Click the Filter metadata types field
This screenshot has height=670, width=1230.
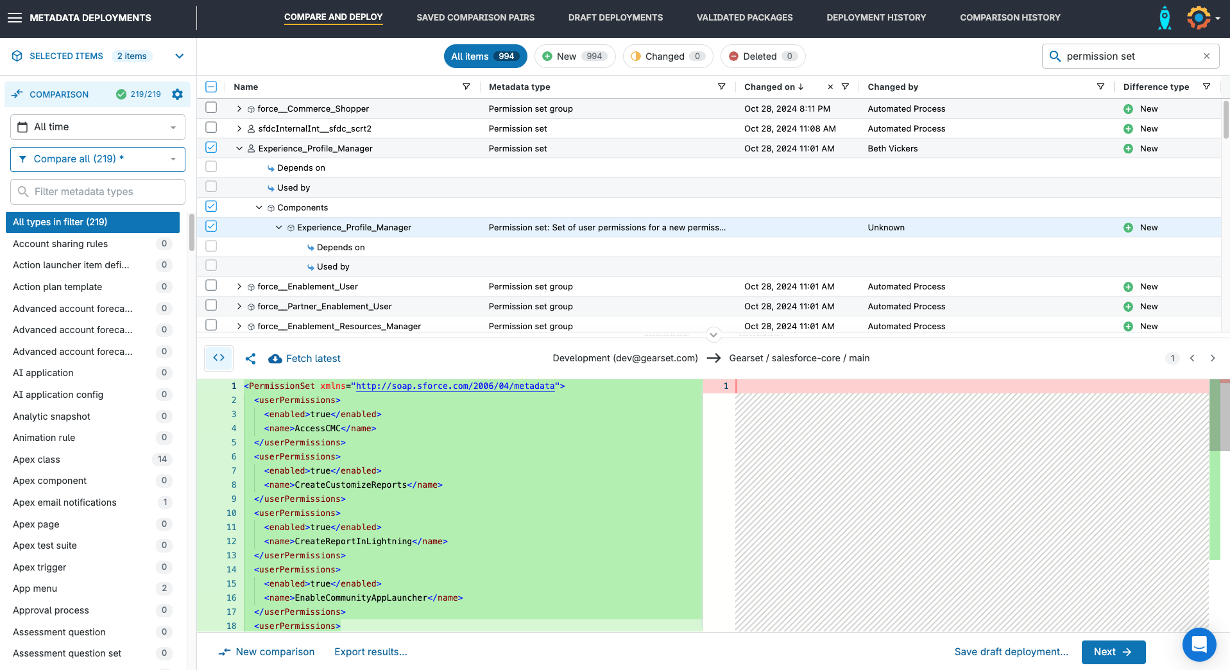click(98, 192)
